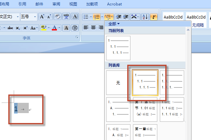Toggle Character Shading button
This screenshot has width=211, height=140.
[x=66, y=28]
